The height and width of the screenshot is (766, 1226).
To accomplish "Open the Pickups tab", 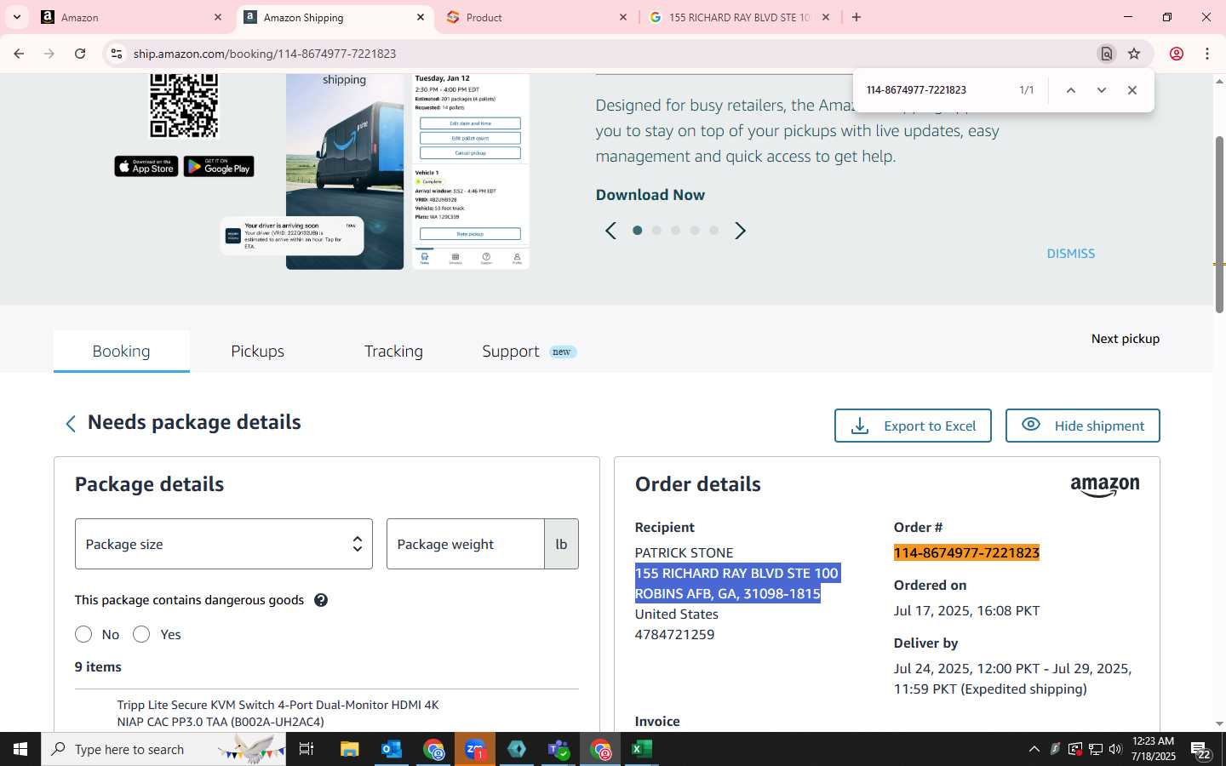I will click(258, 352).
